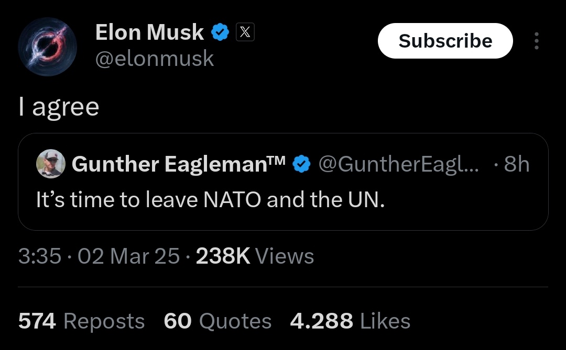
Task: View the 238K Views analytics
Action: click(x=255, y=256)
